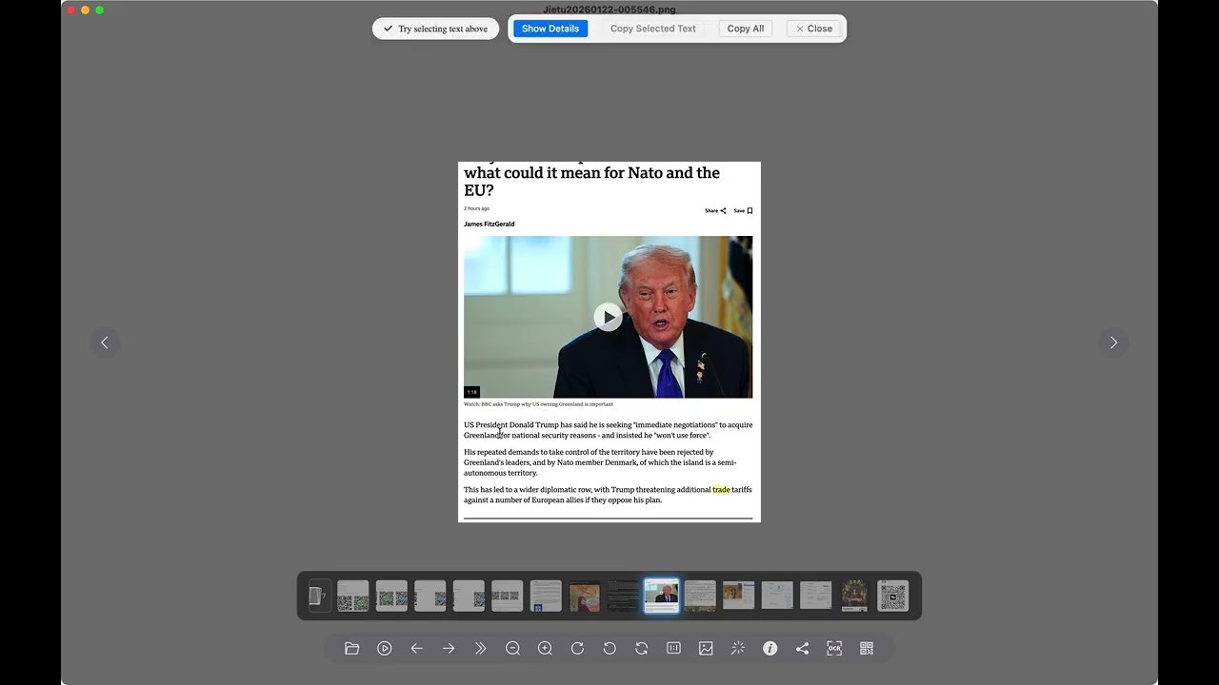Image resolution: width=1219 pixels, height=685 pixels.
Task: Select the highlighted Trump article thumbnail
Action: (x=661, y=596)
